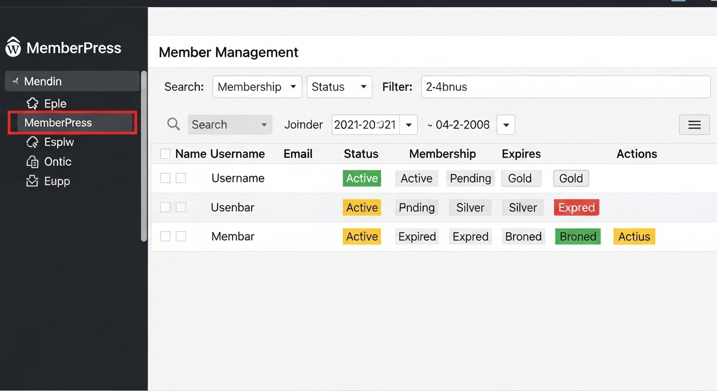The height and width of the screenshot is (391, 717).
Task: Open Eple sidebar item
Action: (55, 103)
